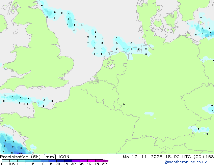The height and width of the screenshot is (165, 214).
Task: Click the 'Precipitation (6h)' title text
Action: tap(20, 157)
